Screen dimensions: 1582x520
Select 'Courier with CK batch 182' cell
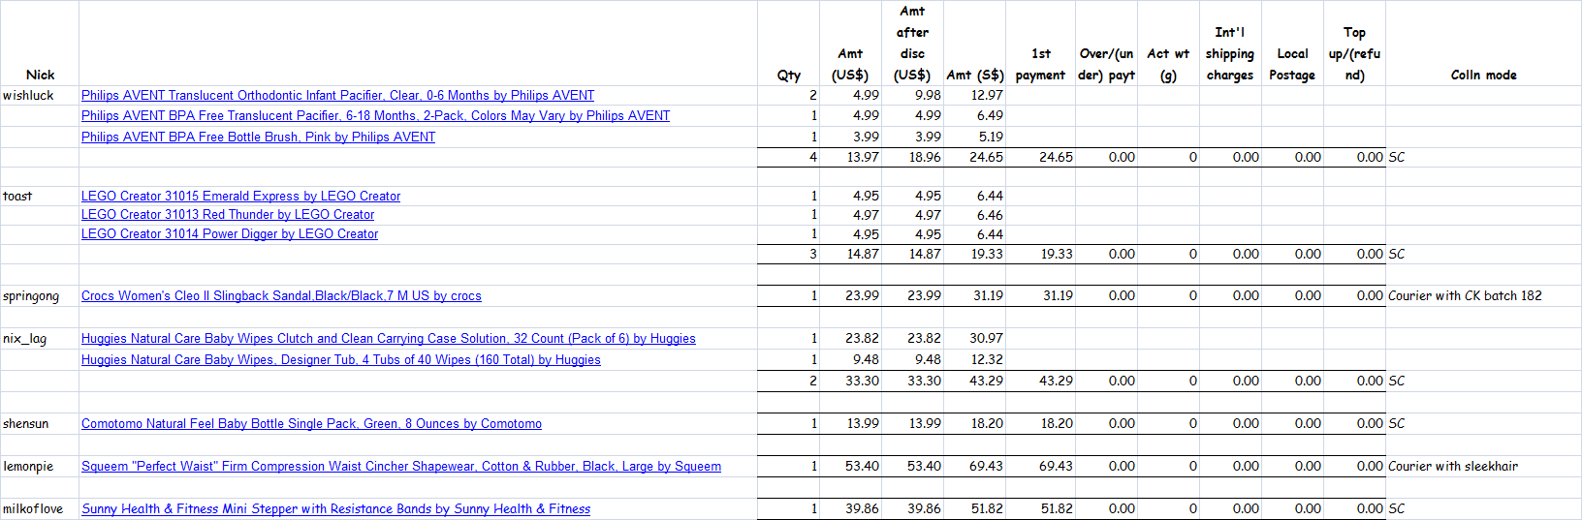(1483, 295)
